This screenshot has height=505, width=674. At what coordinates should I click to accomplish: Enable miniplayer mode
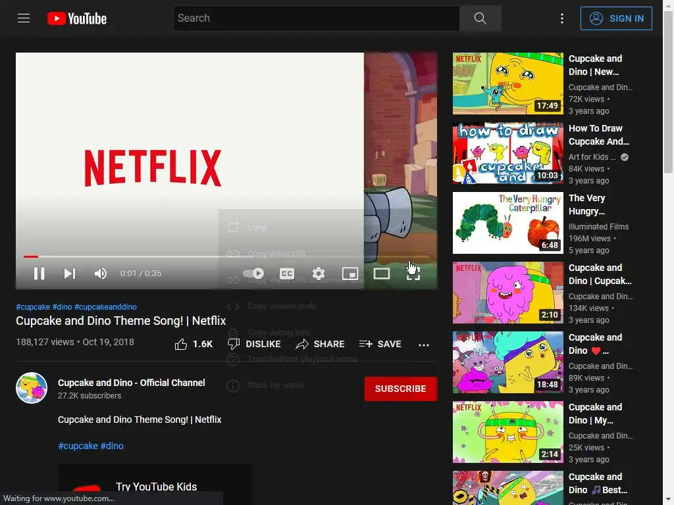click(x=350, y=274)
